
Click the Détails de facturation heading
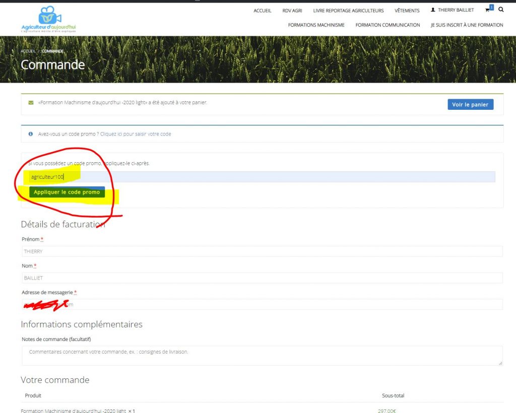[x=63, y=224]
